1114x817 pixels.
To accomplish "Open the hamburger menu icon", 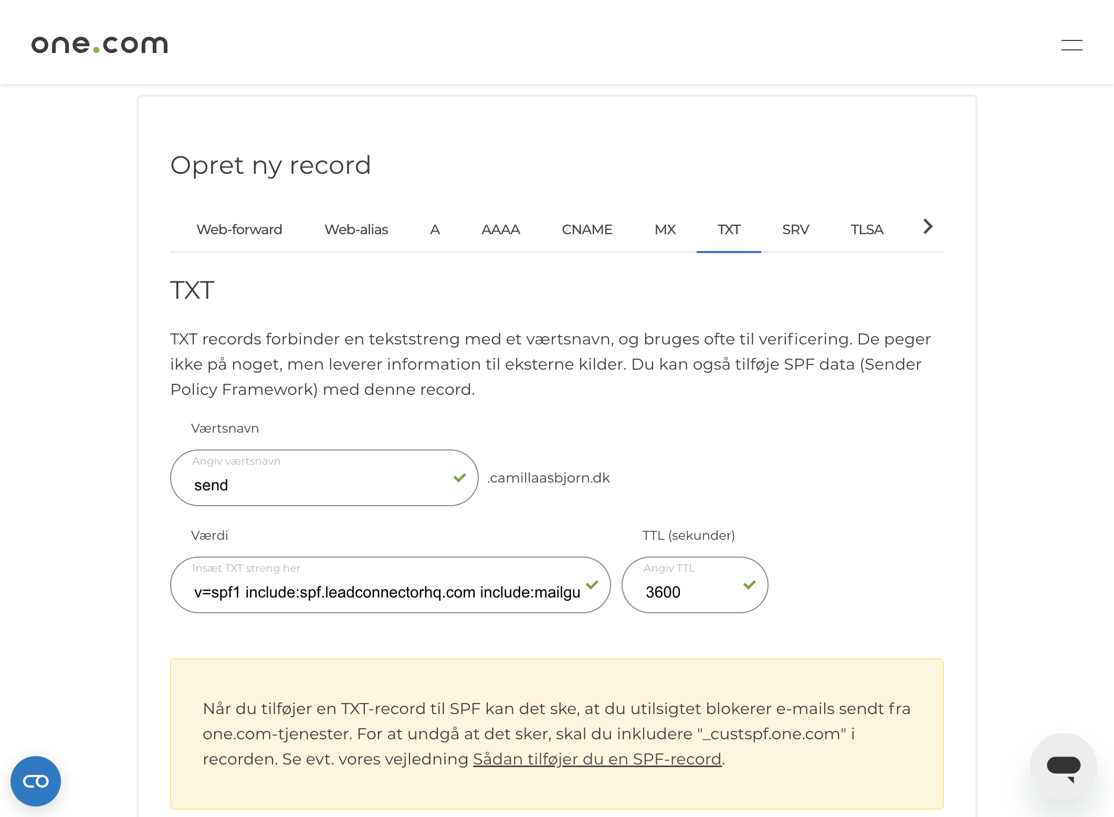I will [x=1071, y=45].
